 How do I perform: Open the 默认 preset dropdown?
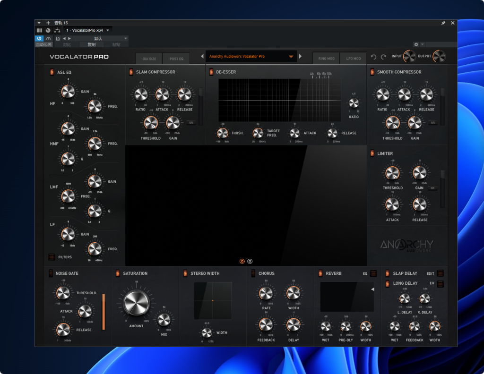click(100, 39)
